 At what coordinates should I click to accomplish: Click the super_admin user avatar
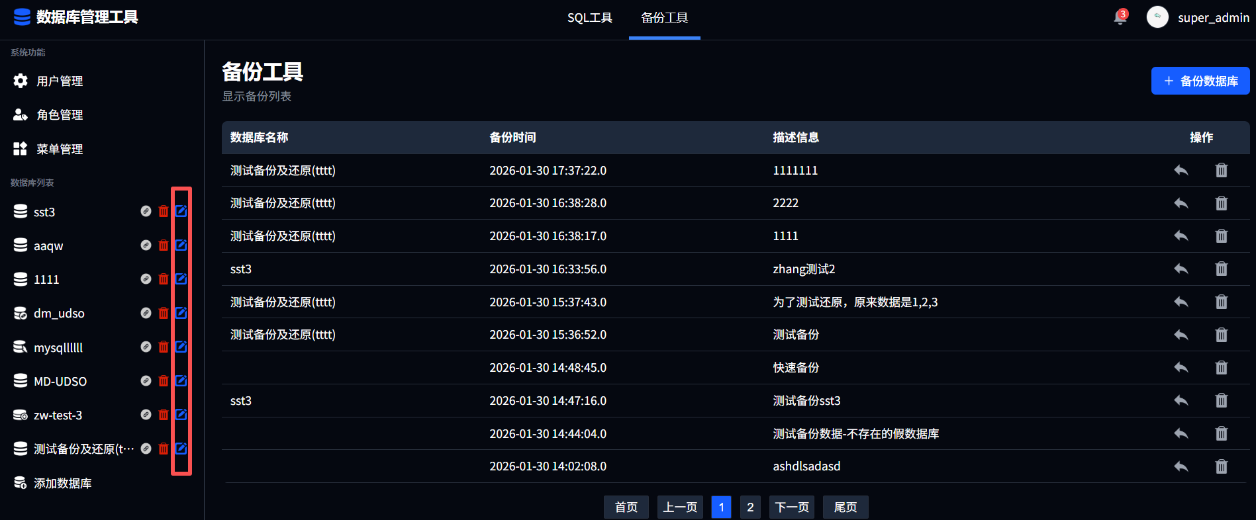pos(1157,17)
